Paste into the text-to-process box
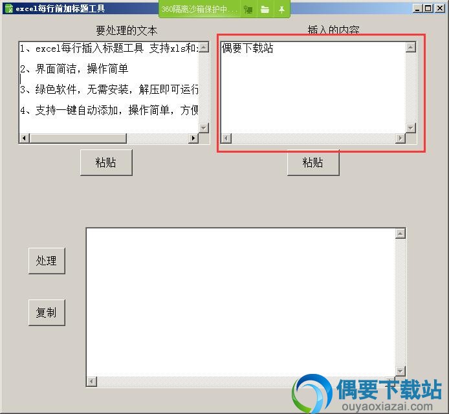 tap(106, 162)
